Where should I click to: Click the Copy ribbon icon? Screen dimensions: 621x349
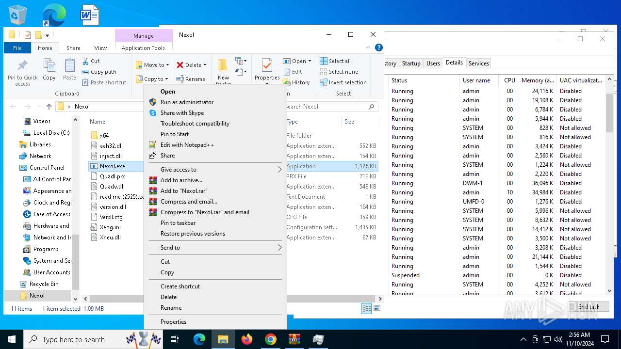(49, 69)
